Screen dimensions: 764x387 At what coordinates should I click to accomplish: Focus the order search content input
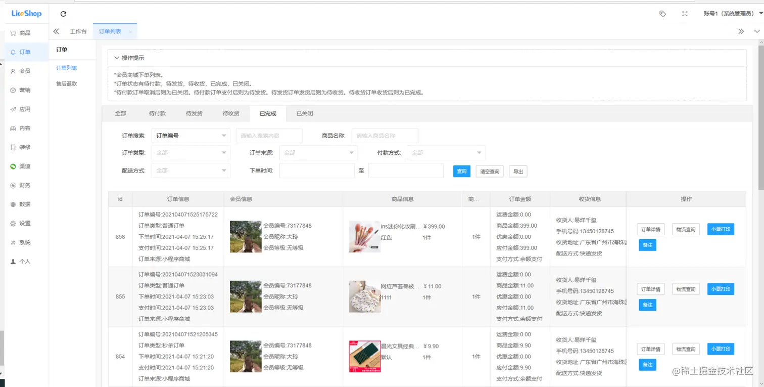point(269,136)
